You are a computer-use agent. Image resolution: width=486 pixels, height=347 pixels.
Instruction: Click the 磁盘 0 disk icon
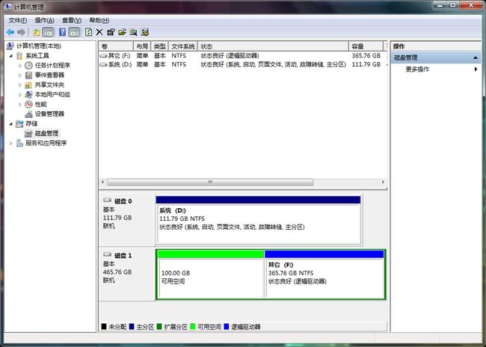107,201
